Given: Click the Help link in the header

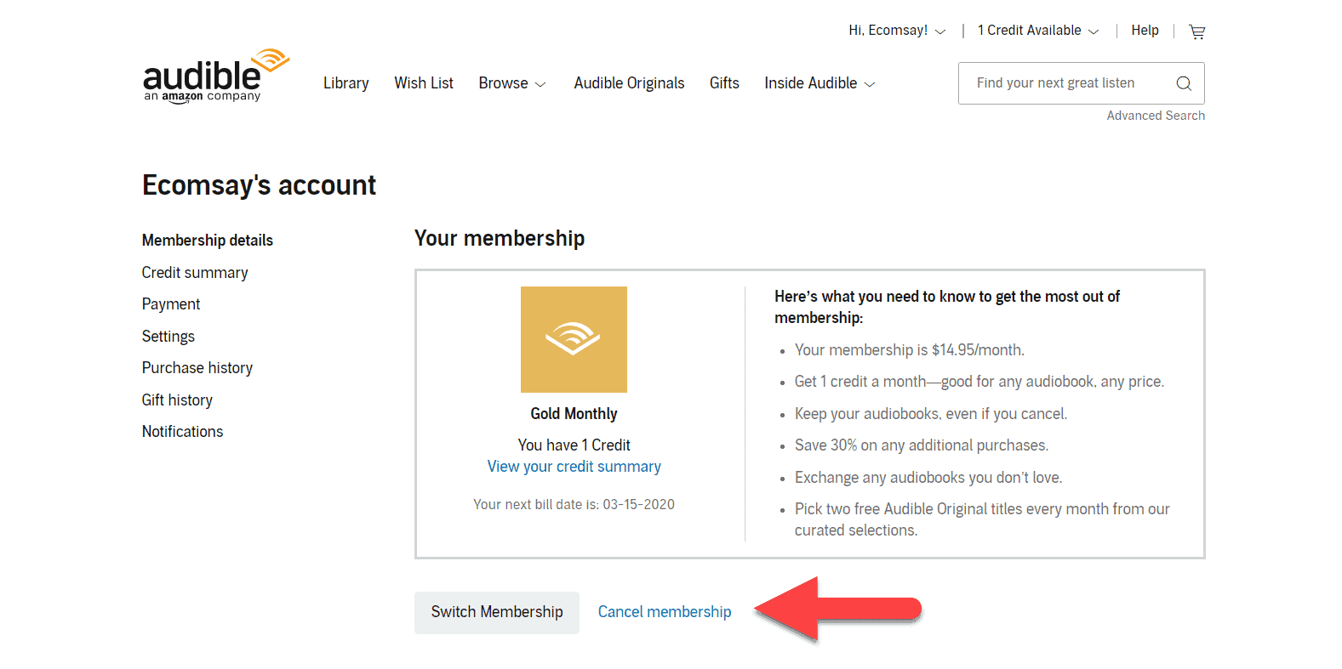Looking at the screenshot, I should (x=1145, y=31).
